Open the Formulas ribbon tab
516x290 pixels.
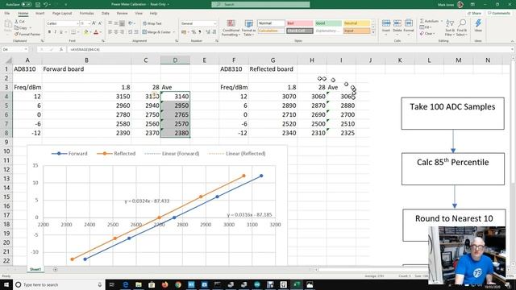pyautogui.click(x=87, y=14)
